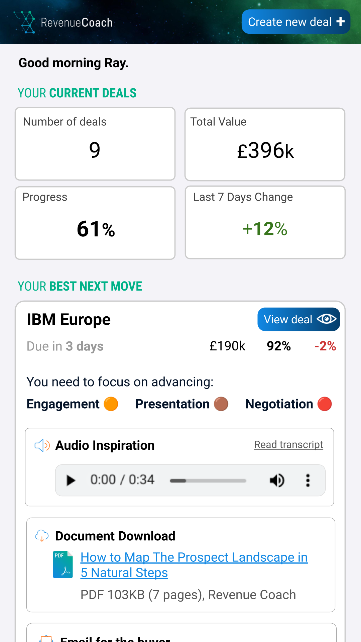Click the PDF file icon

click(63, 565)
